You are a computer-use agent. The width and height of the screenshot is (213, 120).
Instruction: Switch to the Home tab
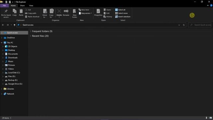[x=13, y=6]
